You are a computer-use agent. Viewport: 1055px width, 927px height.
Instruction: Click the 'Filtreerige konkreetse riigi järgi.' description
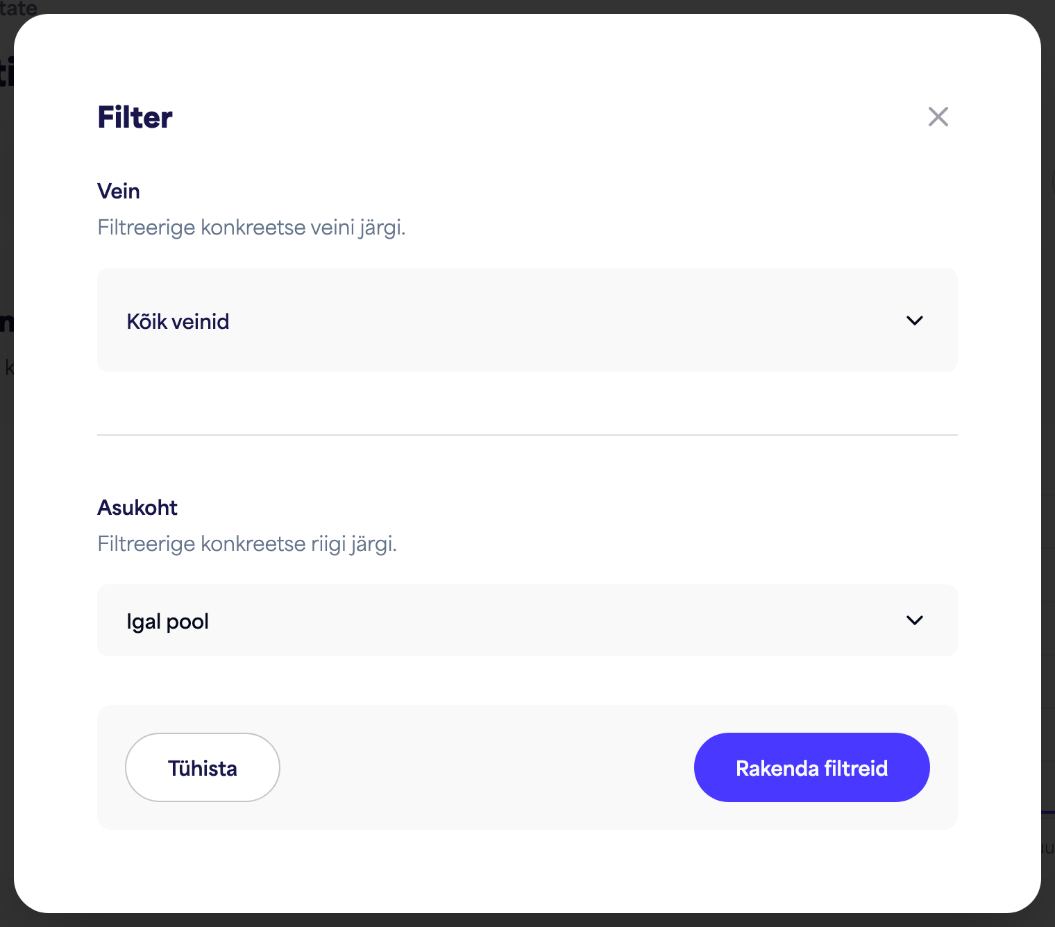[247, 544]
